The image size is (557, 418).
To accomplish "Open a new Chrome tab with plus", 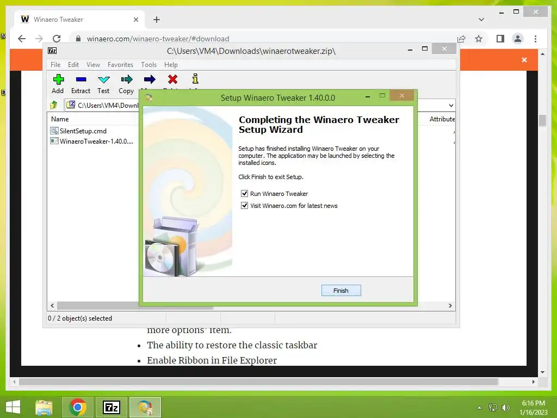I will pos(157,20).
